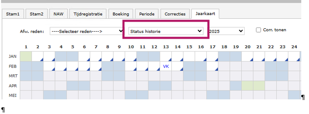Select the blue JAN 4 cell
309x114 pixels.
tap(61, 57)
